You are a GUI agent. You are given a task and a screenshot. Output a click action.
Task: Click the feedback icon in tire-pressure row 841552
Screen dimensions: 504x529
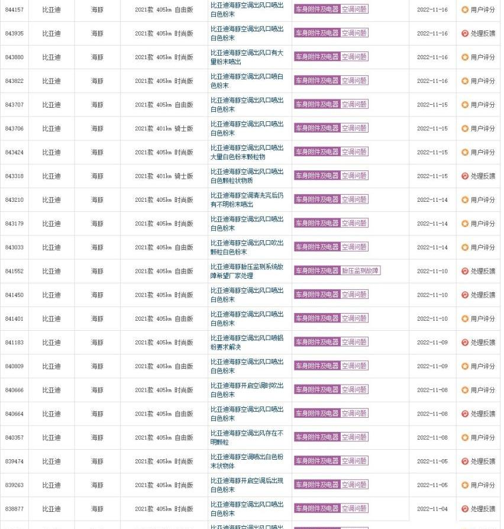pyautogui.click(x=465, y=271)
